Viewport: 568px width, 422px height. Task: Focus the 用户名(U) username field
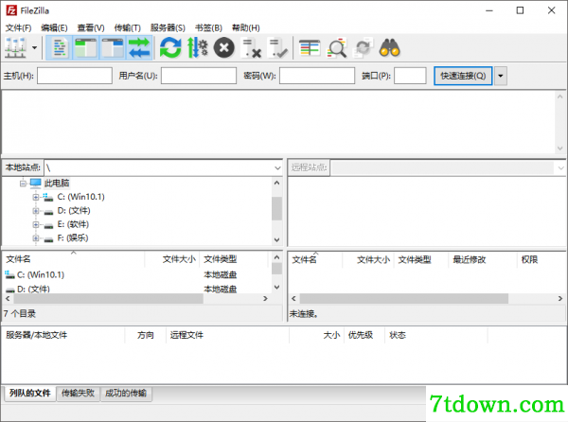[199, 76]
